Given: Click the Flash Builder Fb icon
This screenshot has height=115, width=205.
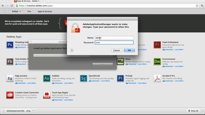Looking at the screenshot, I should point(10,62).
